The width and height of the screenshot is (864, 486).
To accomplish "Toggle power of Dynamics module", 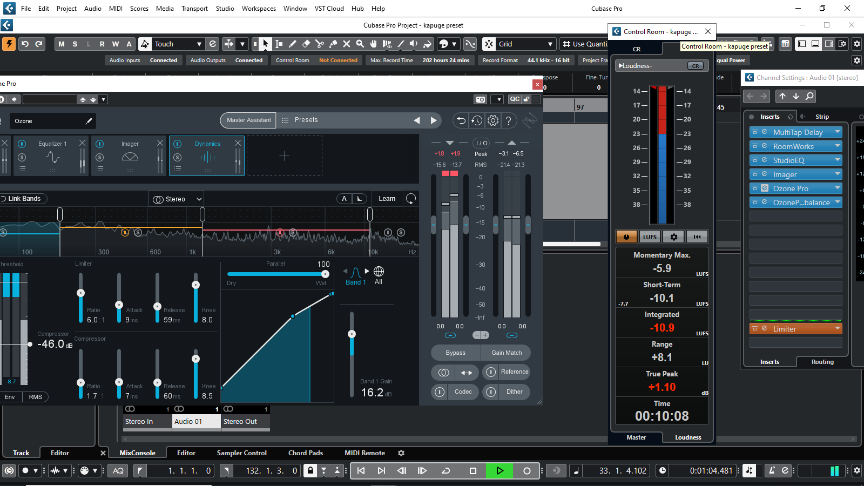I will (178, 144).
